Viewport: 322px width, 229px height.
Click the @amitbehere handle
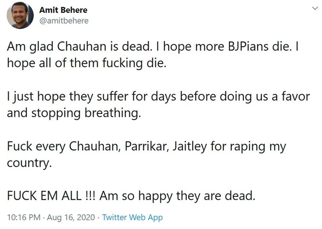coord(64,21)
